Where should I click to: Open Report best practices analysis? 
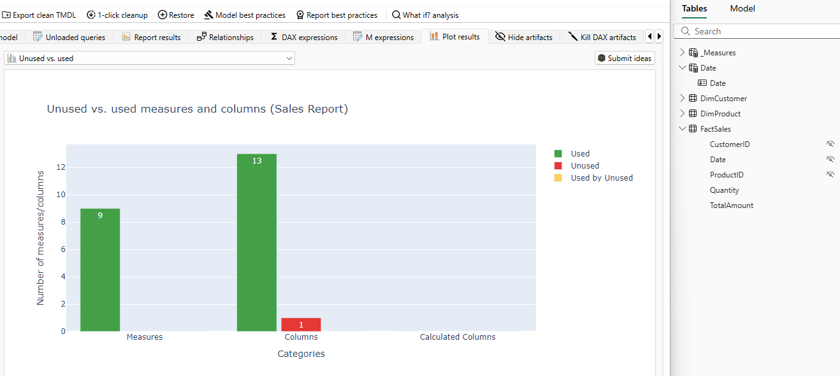tap(337, 14)
